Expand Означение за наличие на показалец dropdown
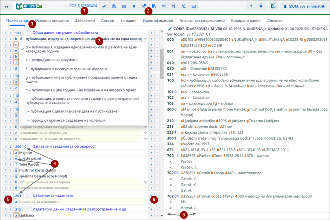 click(146, 139)
